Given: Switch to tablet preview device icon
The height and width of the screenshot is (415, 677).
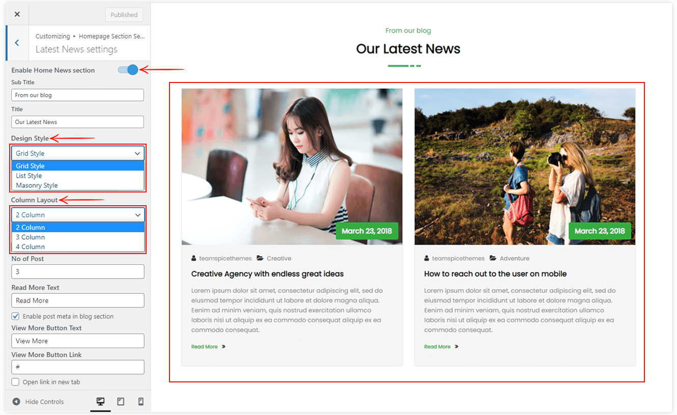Looking at the screenshot, I should coord(121,402).
